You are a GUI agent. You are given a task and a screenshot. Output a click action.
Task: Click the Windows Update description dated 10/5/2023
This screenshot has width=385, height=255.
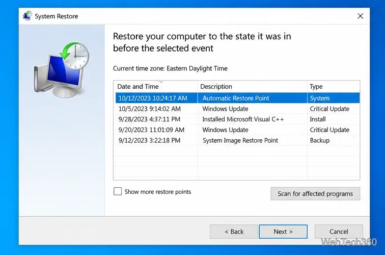pyautogui.click(x=225, y=109)
